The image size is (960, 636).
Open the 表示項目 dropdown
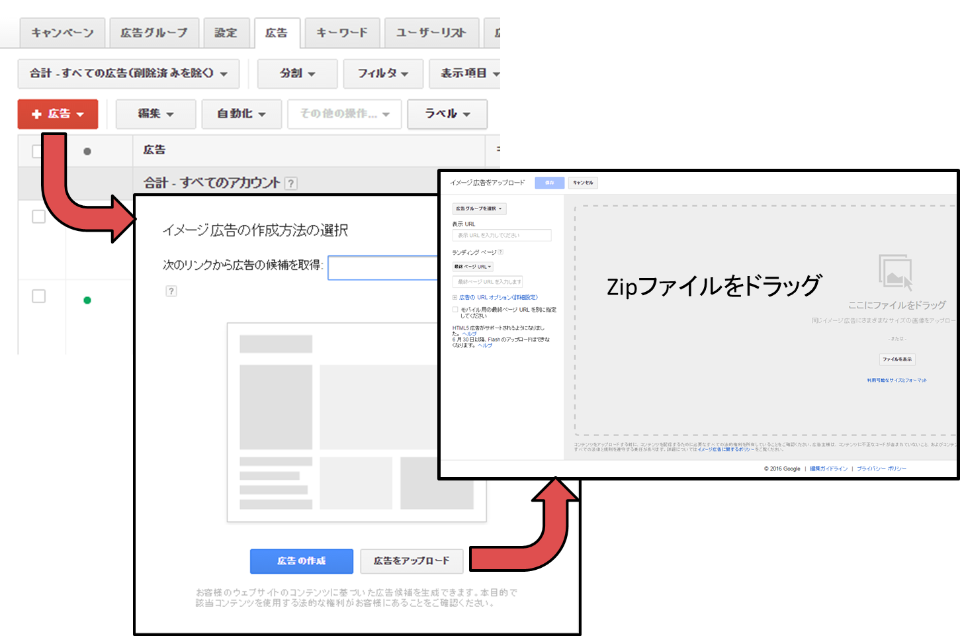(x=465, y=73)
